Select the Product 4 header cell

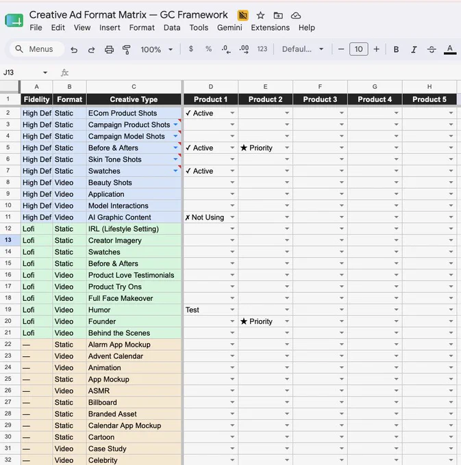(375, 99)
